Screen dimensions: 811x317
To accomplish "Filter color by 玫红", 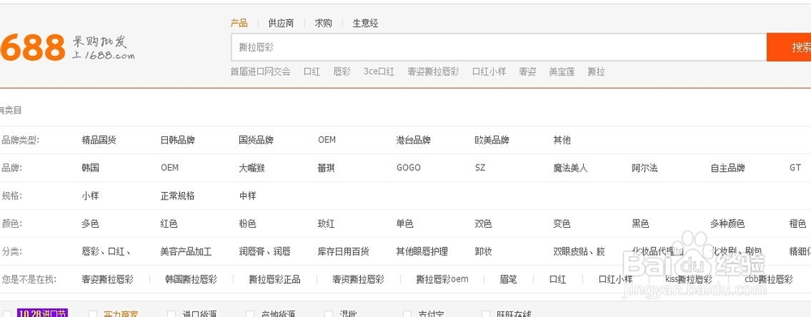I will (x=326, y=224).
